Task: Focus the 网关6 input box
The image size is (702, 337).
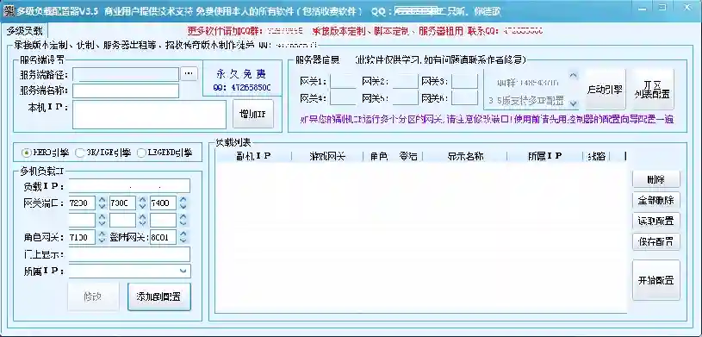Action: [465, 97]
